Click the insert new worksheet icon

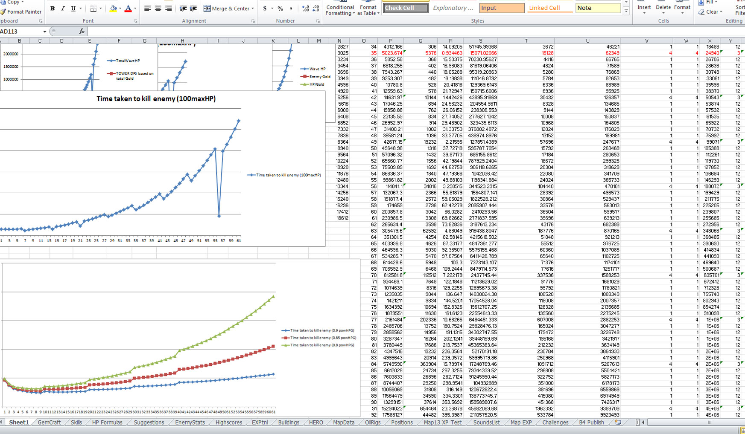pyautogui.click(x=617, y=422)
